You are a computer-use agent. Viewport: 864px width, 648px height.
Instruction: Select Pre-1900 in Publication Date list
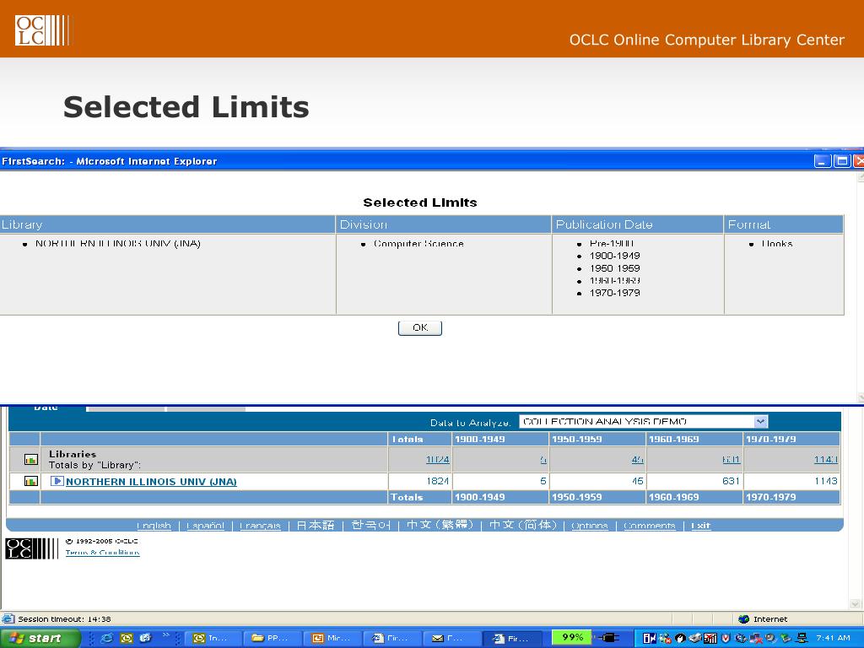tap(611, 244)
